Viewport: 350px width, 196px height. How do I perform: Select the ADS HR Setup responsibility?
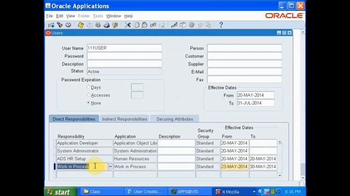click(84, 158)
